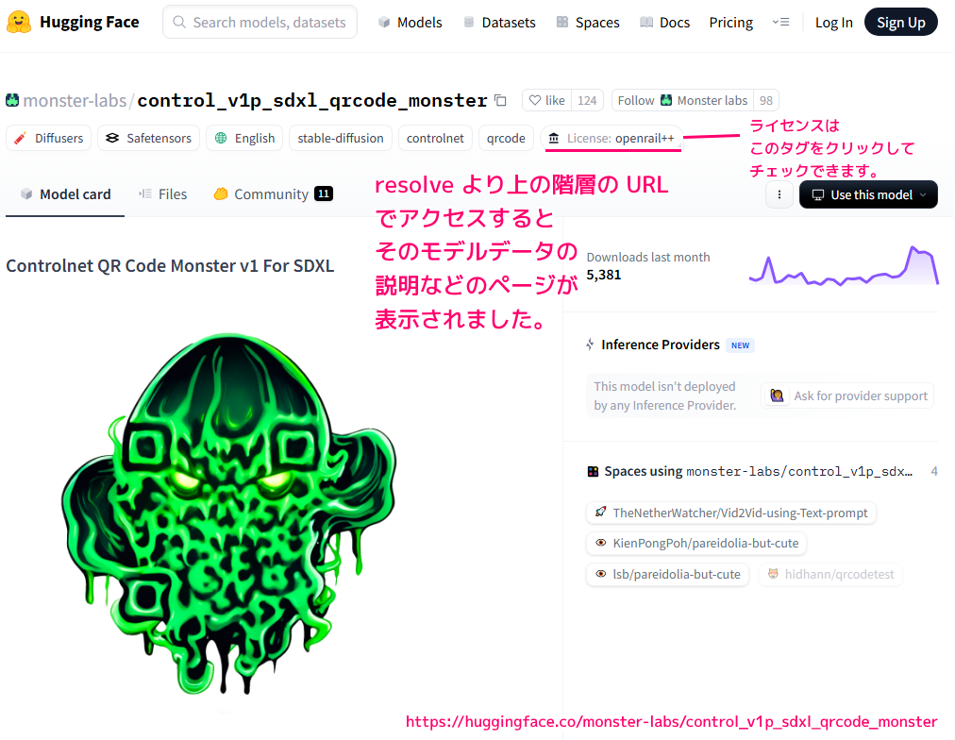Go to the Pricing page
The width and height of the screenshot is (955, 740).
[x=730, y=23]
